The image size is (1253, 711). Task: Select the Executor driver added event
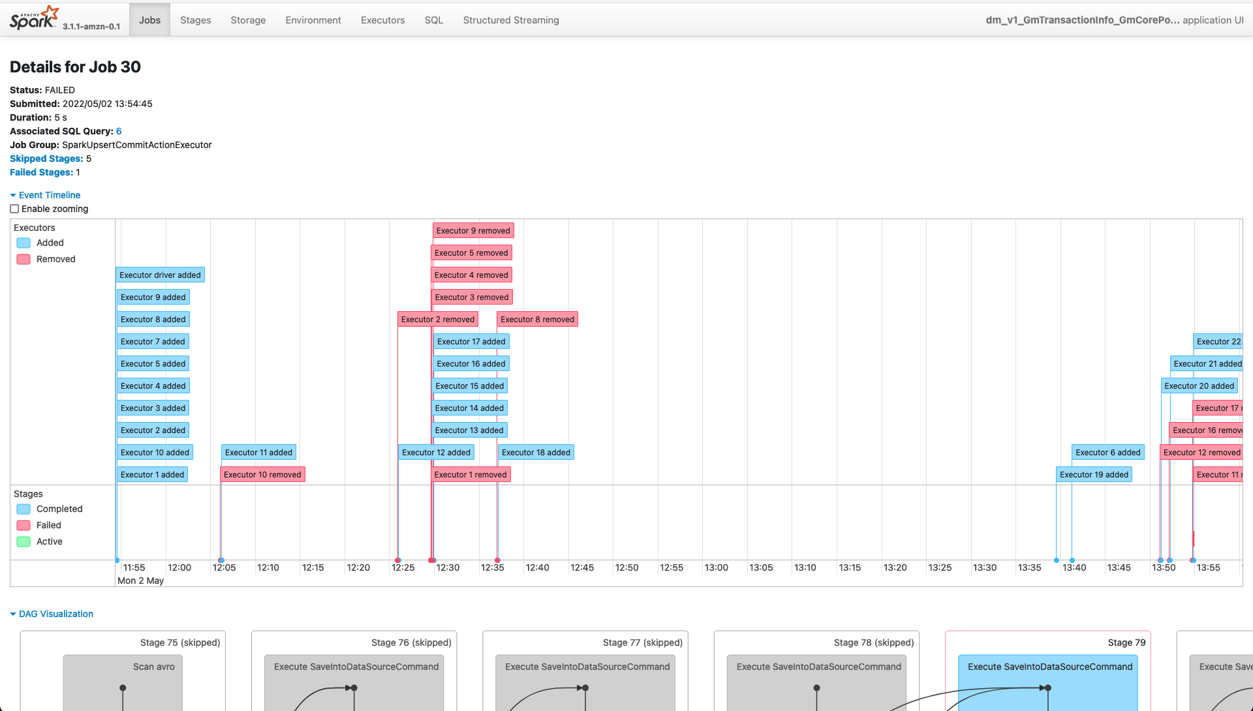coord(160,275)
